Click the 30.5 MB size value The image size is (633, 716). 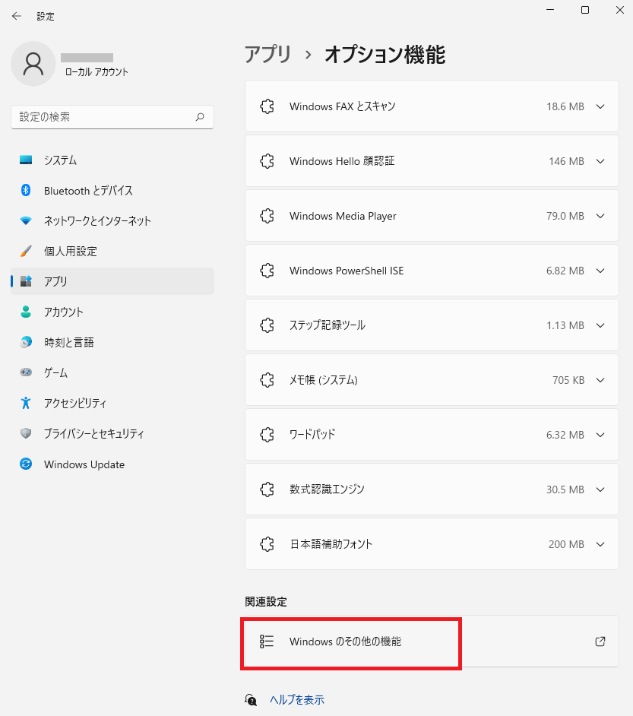point(565,489)
